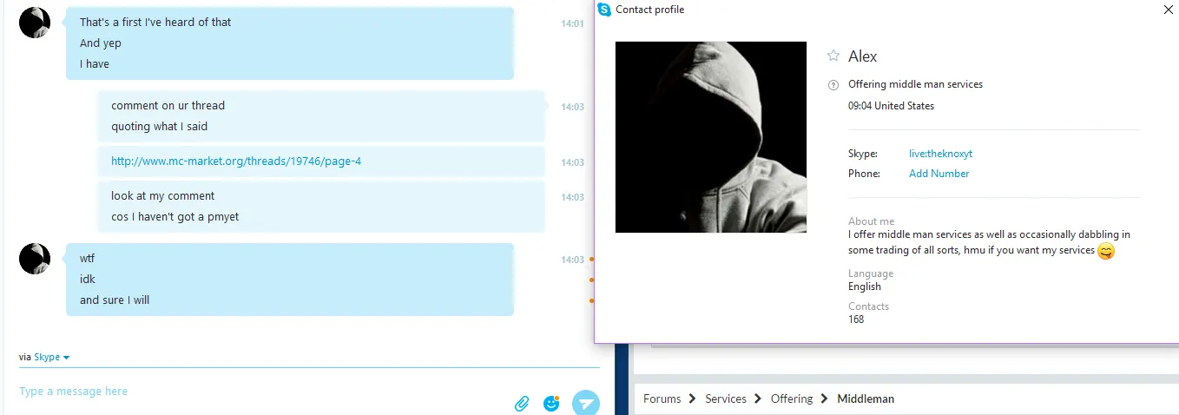Click the message 'And yep'
1179x415 pixels.
101,43
